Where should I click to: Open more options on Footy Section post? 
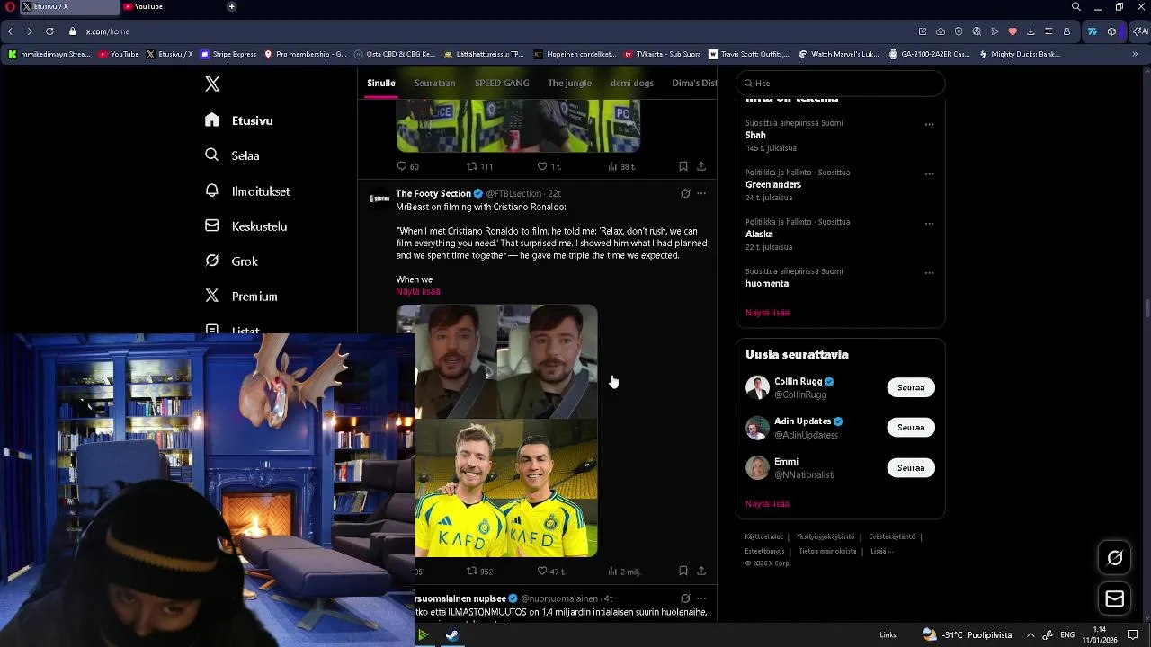701,193
